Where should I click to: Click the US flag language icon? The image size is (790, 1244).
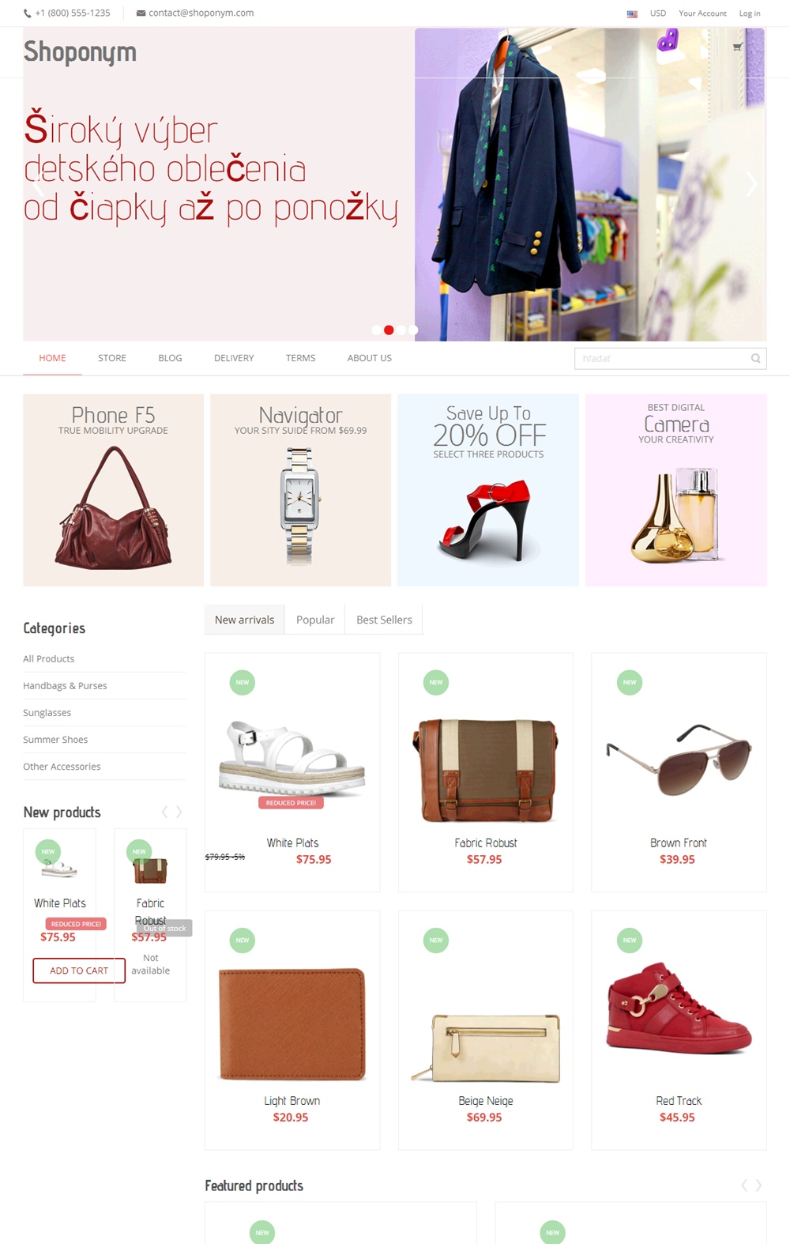point(632,14)
